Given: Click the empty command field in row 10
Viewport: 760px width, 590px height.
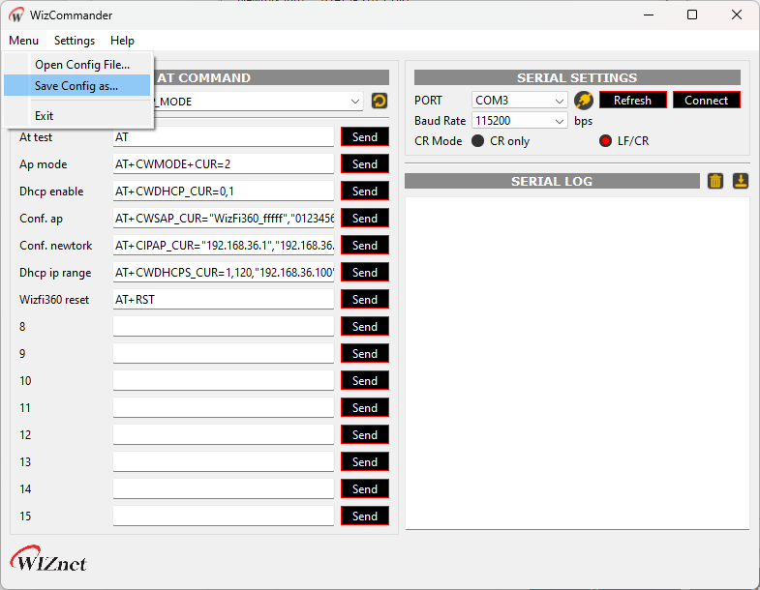Looking at the screenshot, I should 224,381.
